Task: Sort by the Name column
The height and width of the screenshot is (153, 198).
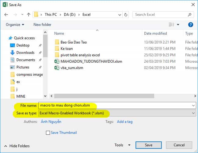Action: (x=59, y=33)
